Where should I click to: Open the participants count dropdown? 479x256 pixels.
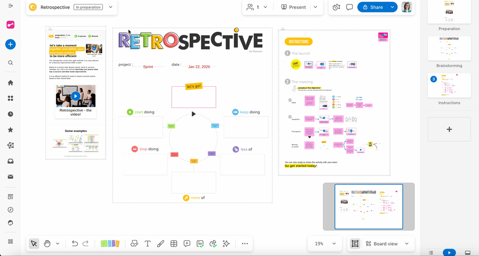coord(257,7)
